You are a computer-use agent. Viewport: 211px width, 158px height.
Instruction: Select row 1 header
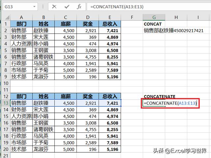[x=6, y=24]
